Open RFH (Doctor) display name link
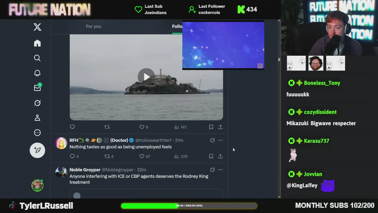Screen dimensions: 378x213 (x=99, y=140)
